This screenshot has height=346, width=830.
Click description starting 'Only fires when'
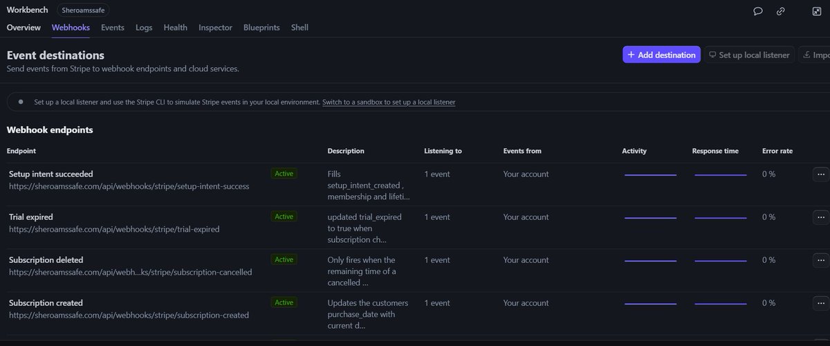(362, 271)
